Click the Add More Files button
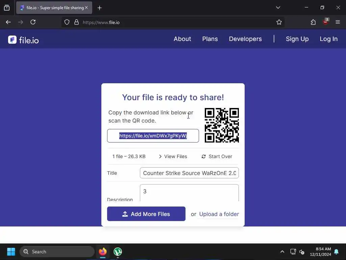346x260 pixels. [x=146, y=214]
